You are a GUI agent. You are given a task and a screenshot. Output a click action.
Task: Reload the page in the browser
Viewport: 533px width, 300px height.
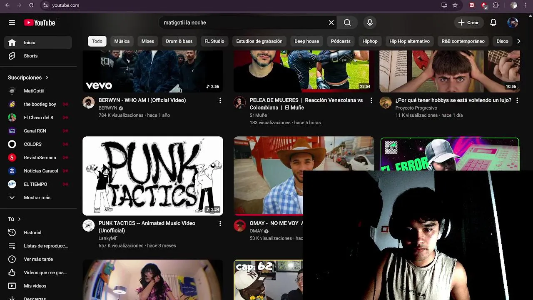click(x=31, y=5)
